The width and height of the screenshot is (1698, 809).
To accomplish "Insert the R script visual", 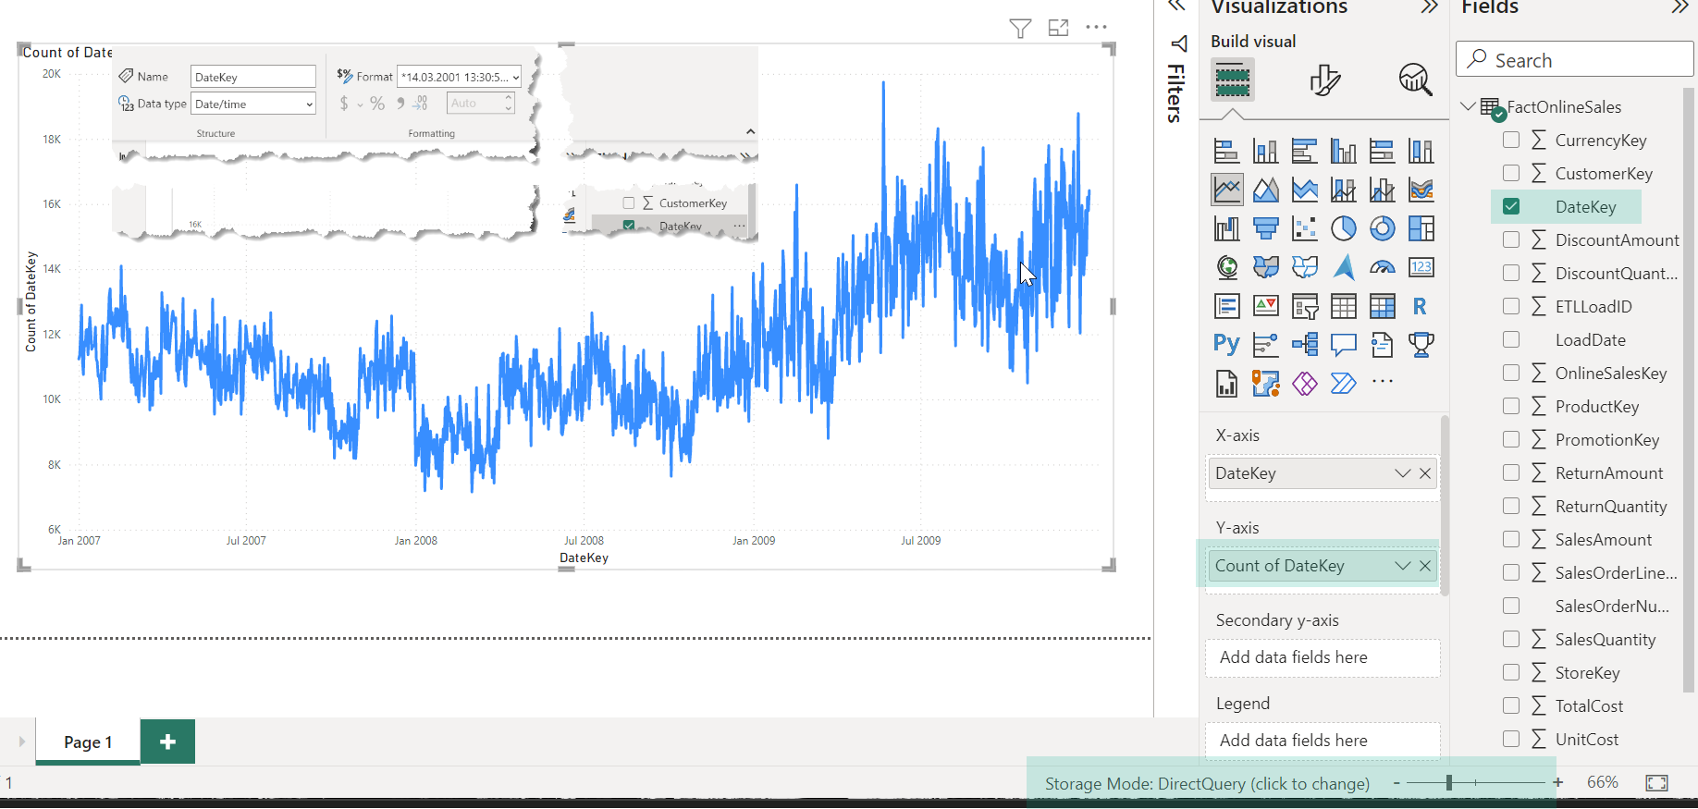I will 1421,306.
